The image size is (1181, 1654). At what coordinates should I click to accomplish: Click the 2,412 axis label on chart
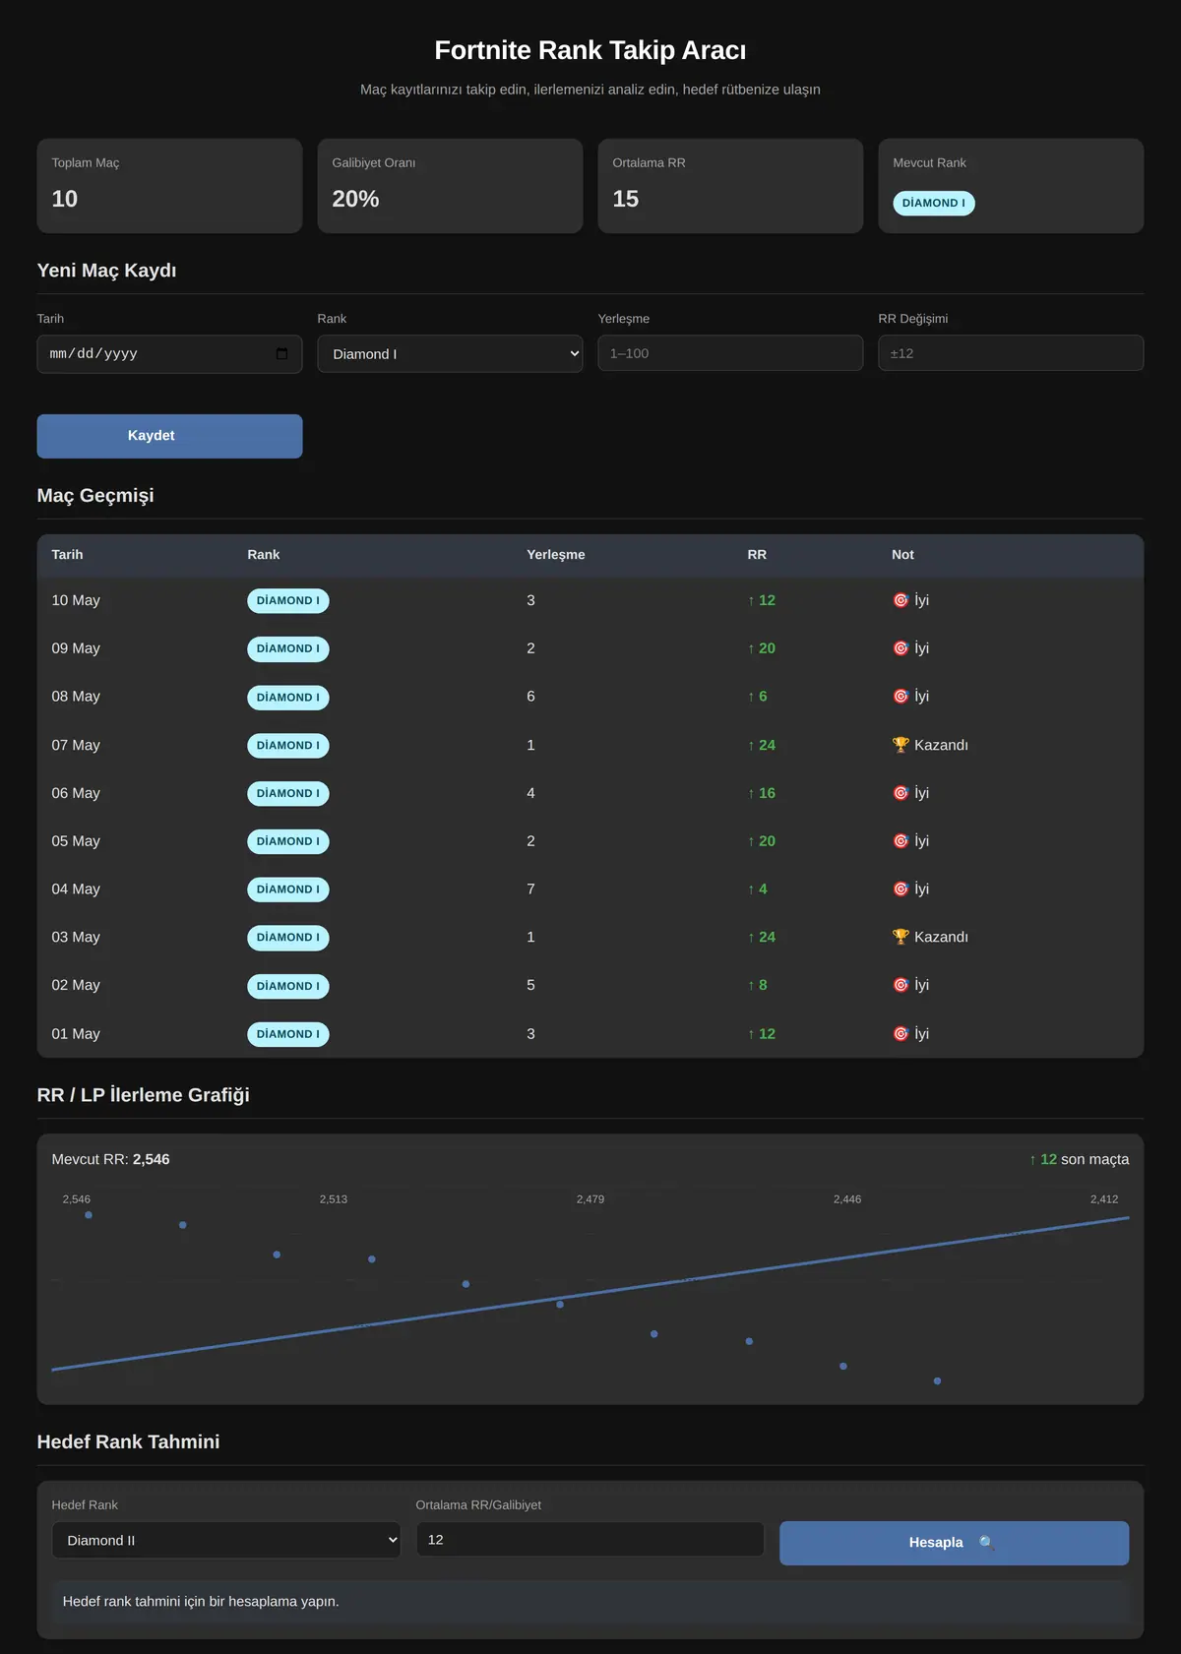coord(1104,1199)
